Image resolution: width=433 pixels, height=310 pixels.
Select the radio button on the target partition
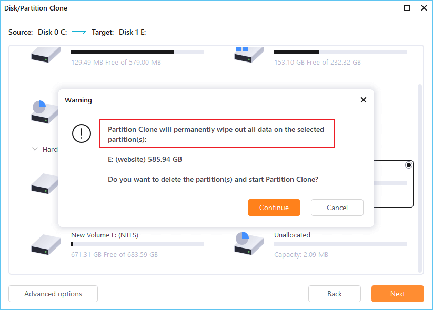tap(409, 165)
